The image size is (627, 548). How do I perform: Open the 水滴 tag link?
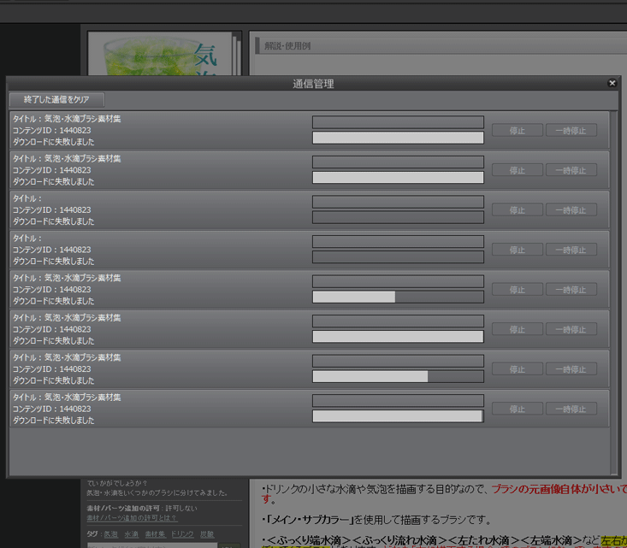point(131,534)
